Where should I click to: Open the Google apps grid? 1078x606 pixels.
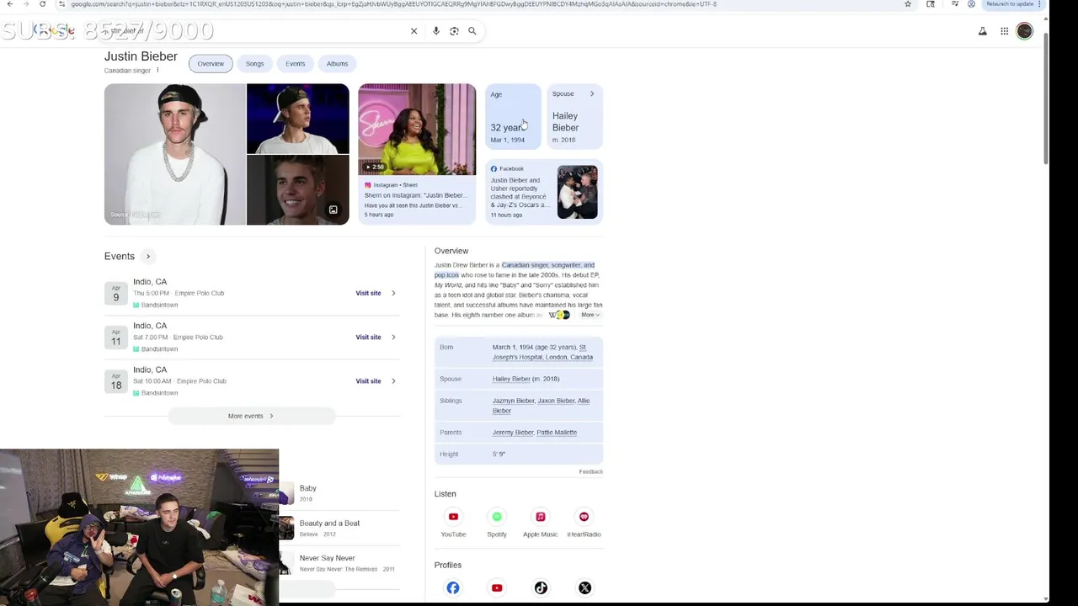coord(1004,31)
